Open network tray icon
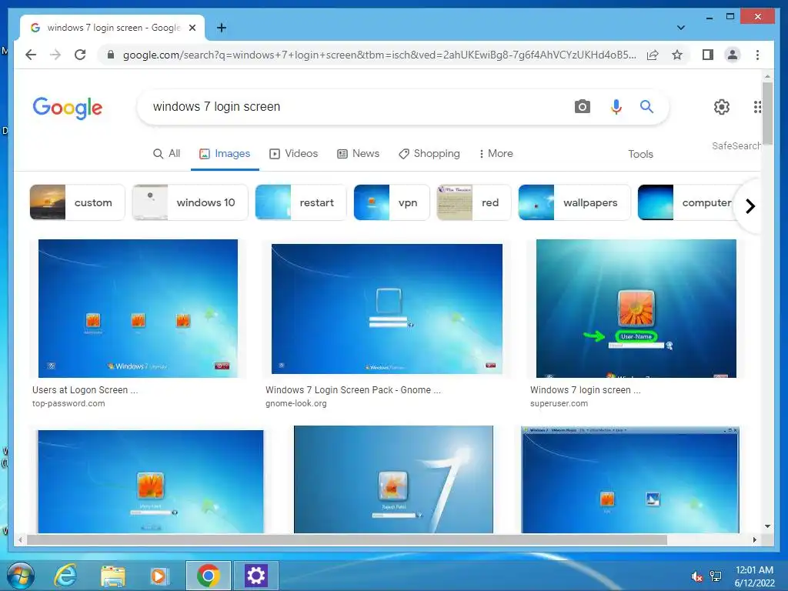 click(x=716, y=577)
